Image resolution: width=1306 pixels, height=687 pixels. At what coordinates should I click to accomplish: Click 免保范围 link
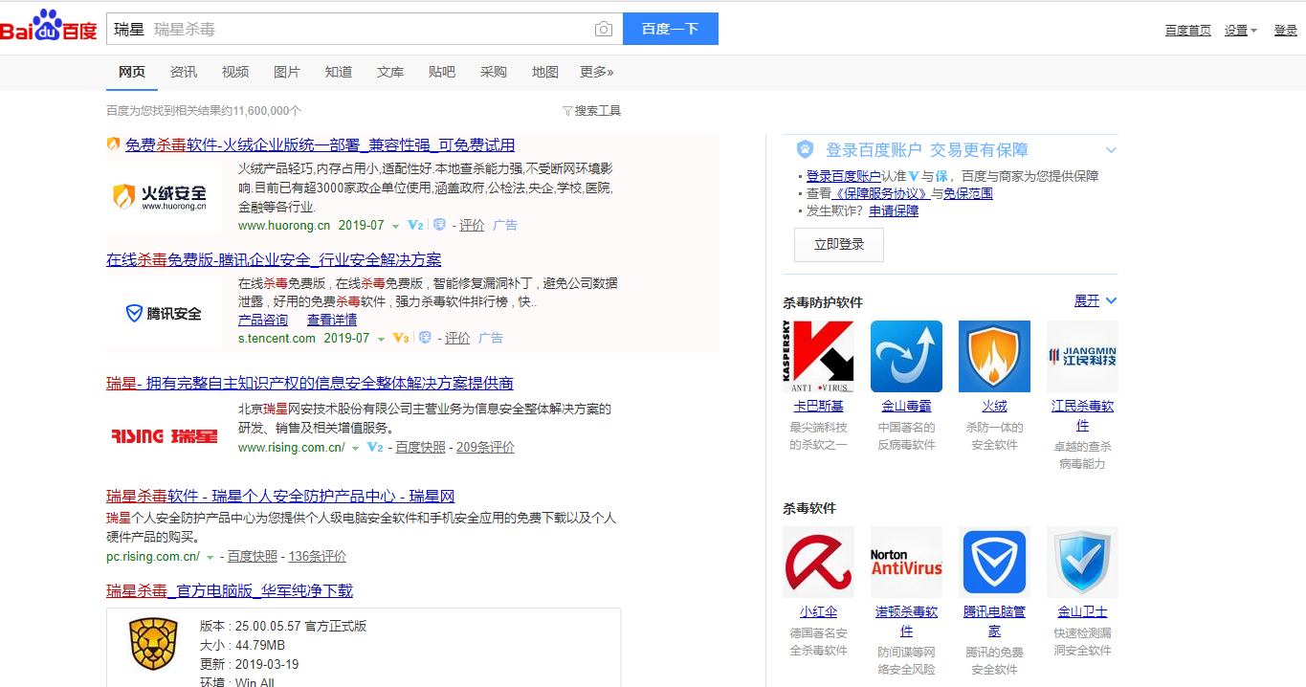pos(968,193)
